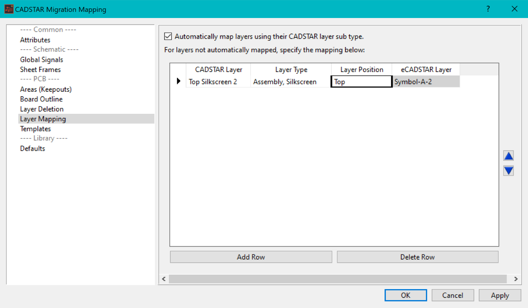Cancel the migration mapping dialog
Screen dimensions: 528x308
click(453, 295)
